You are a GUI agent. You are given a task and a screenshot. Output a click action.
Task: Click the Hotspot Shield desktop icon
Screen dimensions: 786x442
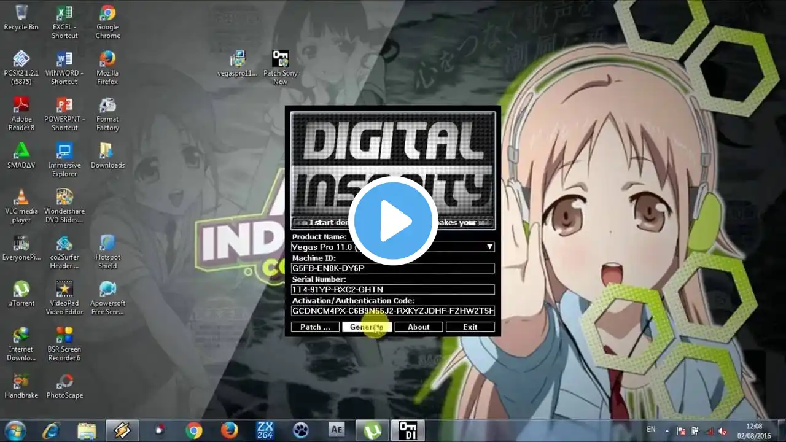click(107, 252)
